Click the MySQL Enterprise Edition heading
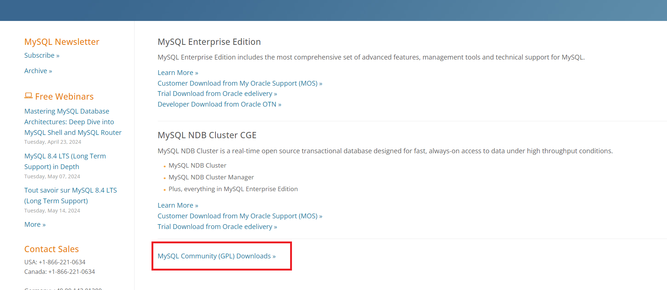667x290 pixels. click(x=209, y=42)
